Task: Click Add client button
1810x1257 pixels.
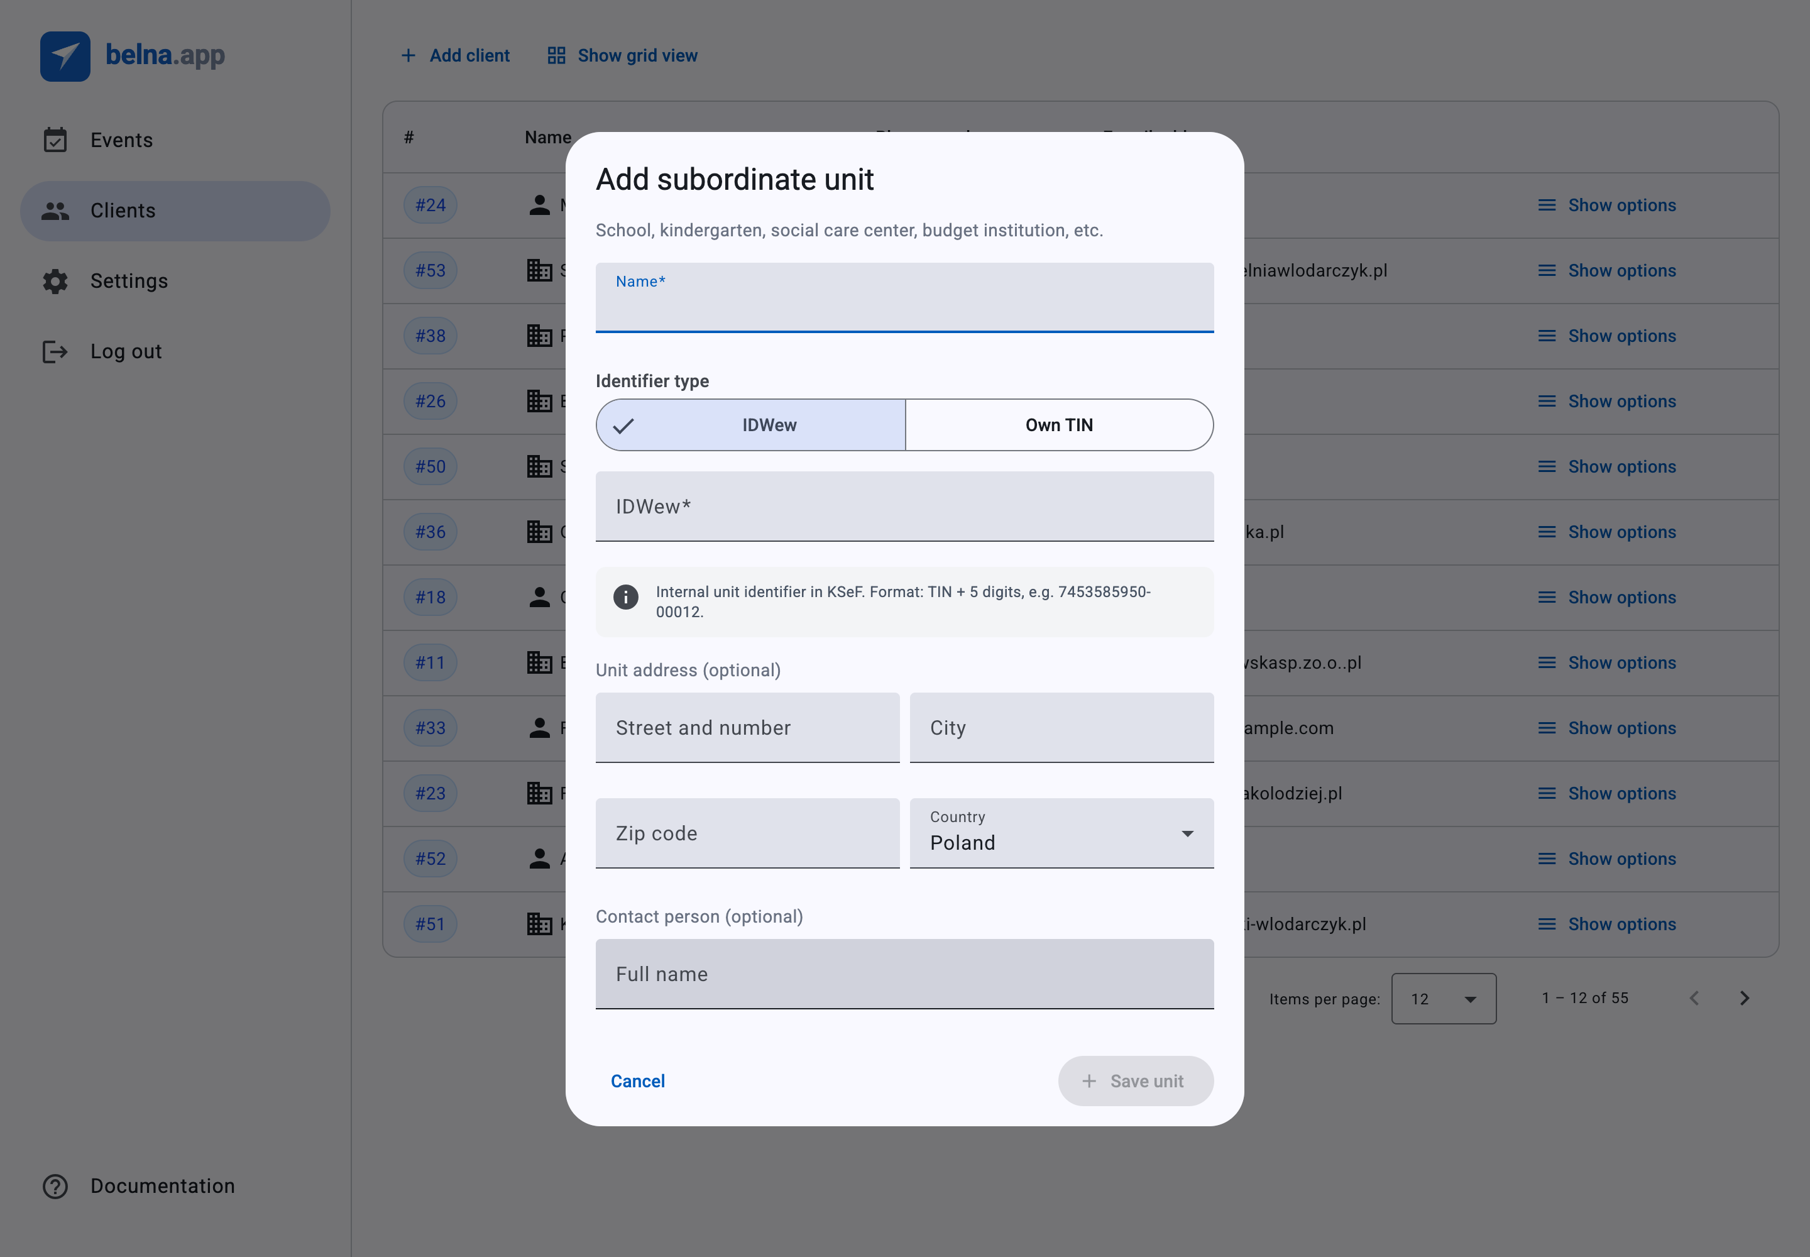Action: [455, 55]
